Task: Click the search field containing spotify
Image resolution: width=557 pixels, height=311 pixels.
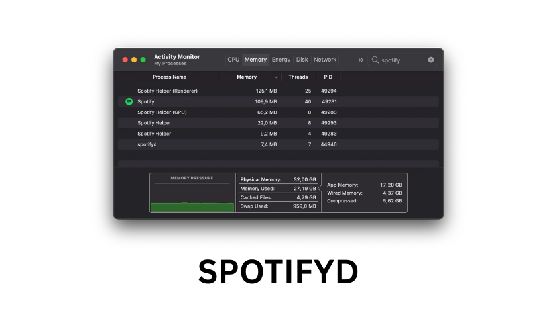Action: (x=403, y=60)
